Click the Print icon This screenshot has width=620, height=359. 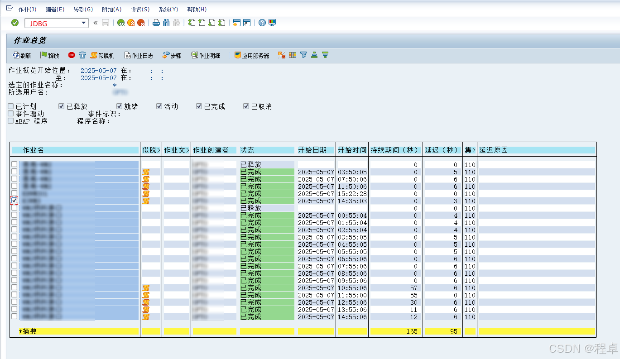(156, 23)
